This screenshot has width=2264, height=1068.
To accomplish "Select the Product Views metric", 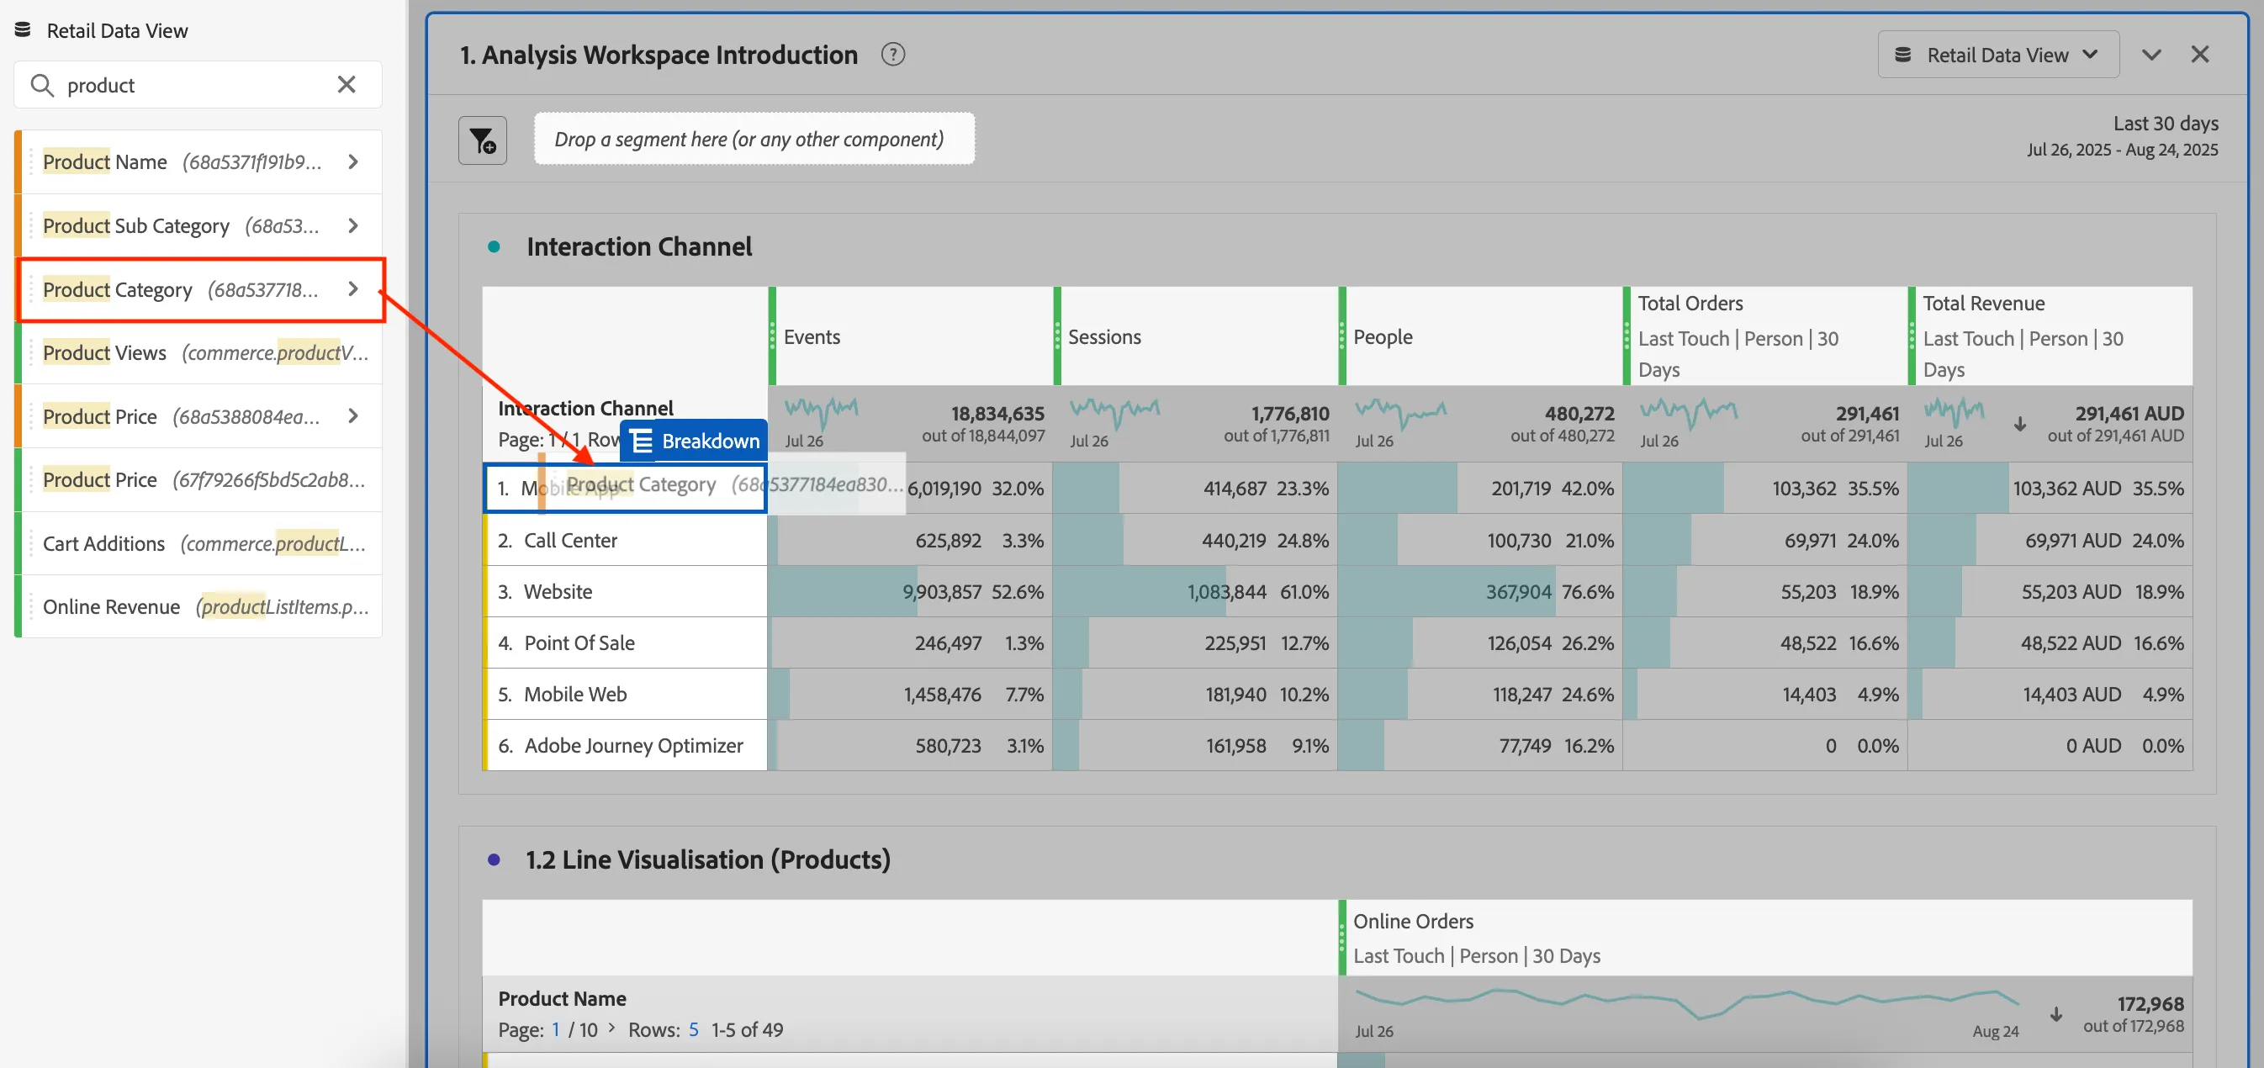I will pos(198,352).
